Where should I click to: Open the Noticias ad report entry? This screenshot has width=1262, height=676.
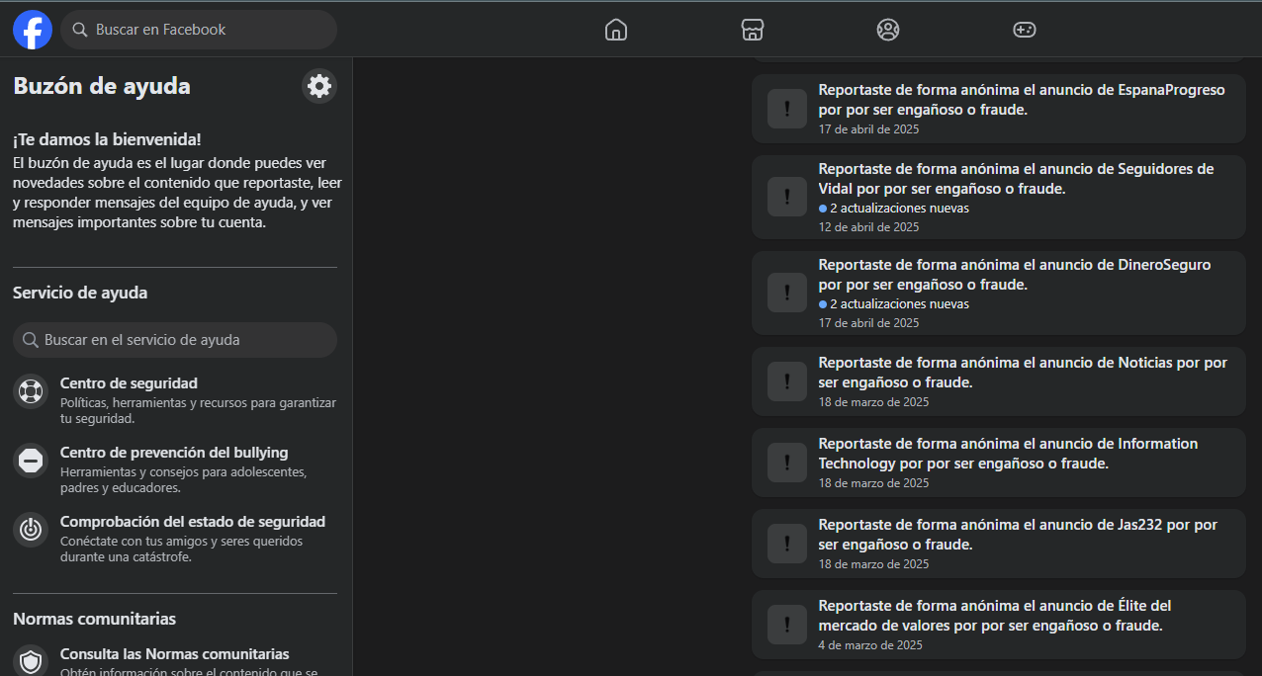(x=999, y=380)
